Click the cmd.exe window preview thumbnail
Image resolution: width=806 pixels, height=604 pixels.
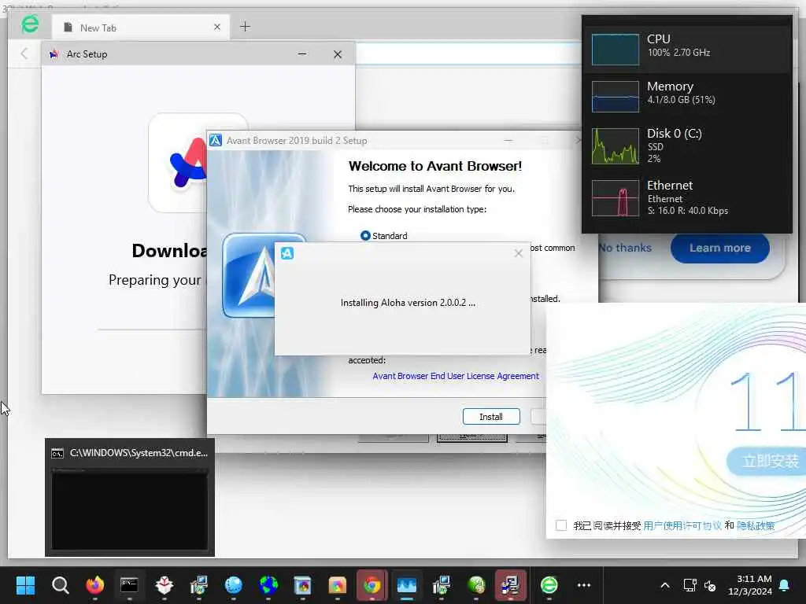[130, 510]
